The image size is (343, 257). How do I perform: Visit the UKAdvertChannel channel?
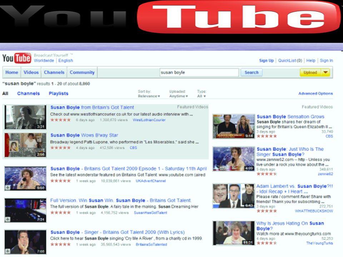click(151, 181)
